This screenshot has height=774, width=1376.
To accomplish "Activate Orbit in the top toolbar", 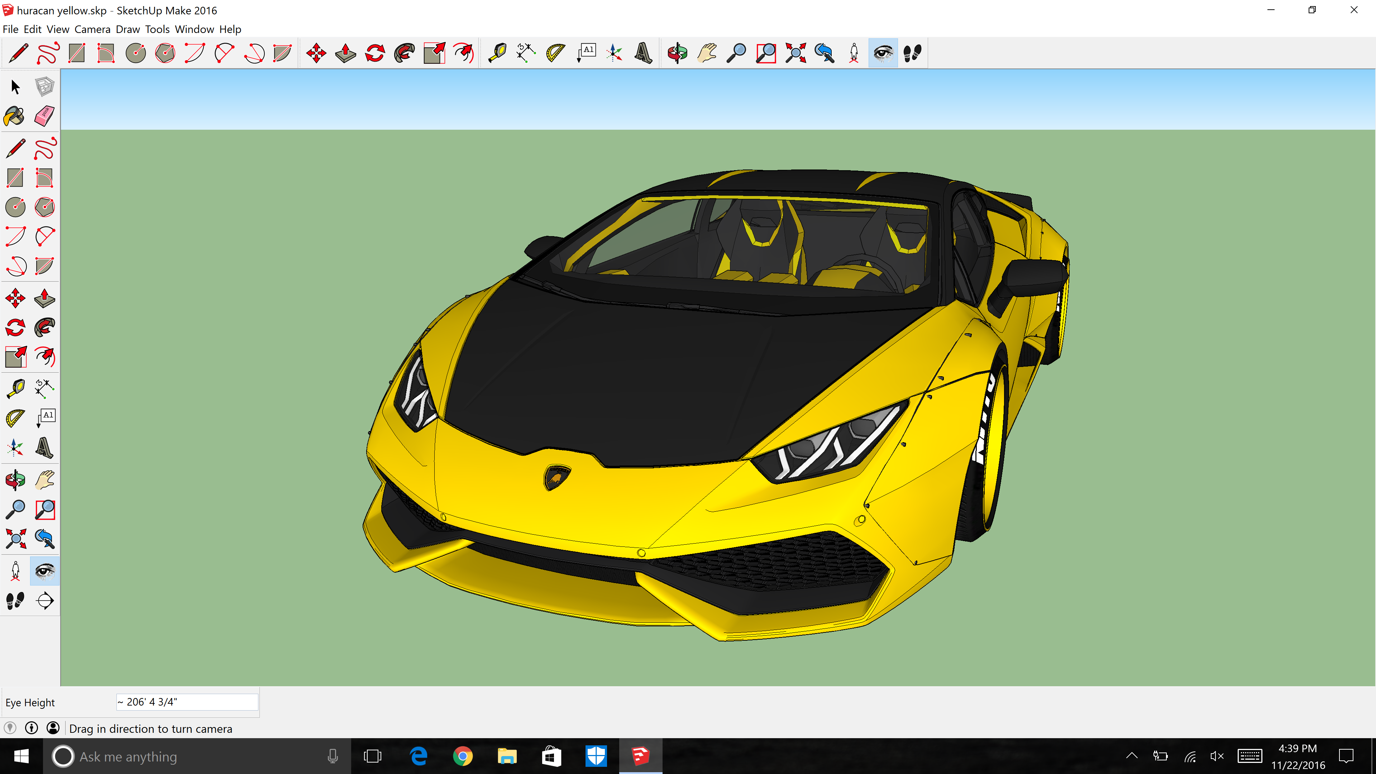I will point(677,53).
